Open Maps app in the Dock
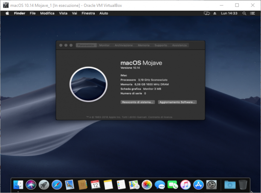The width and height of the screenshot is (261, 193). point(134,185)
